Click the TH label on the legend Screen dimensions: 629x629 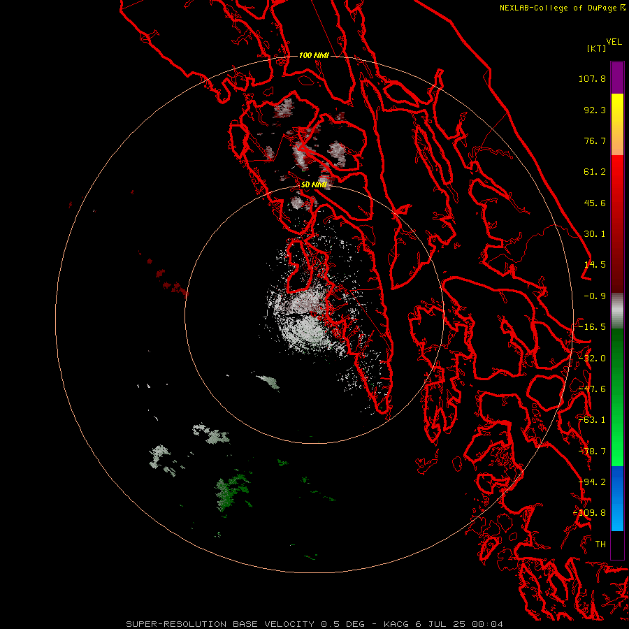600,544
